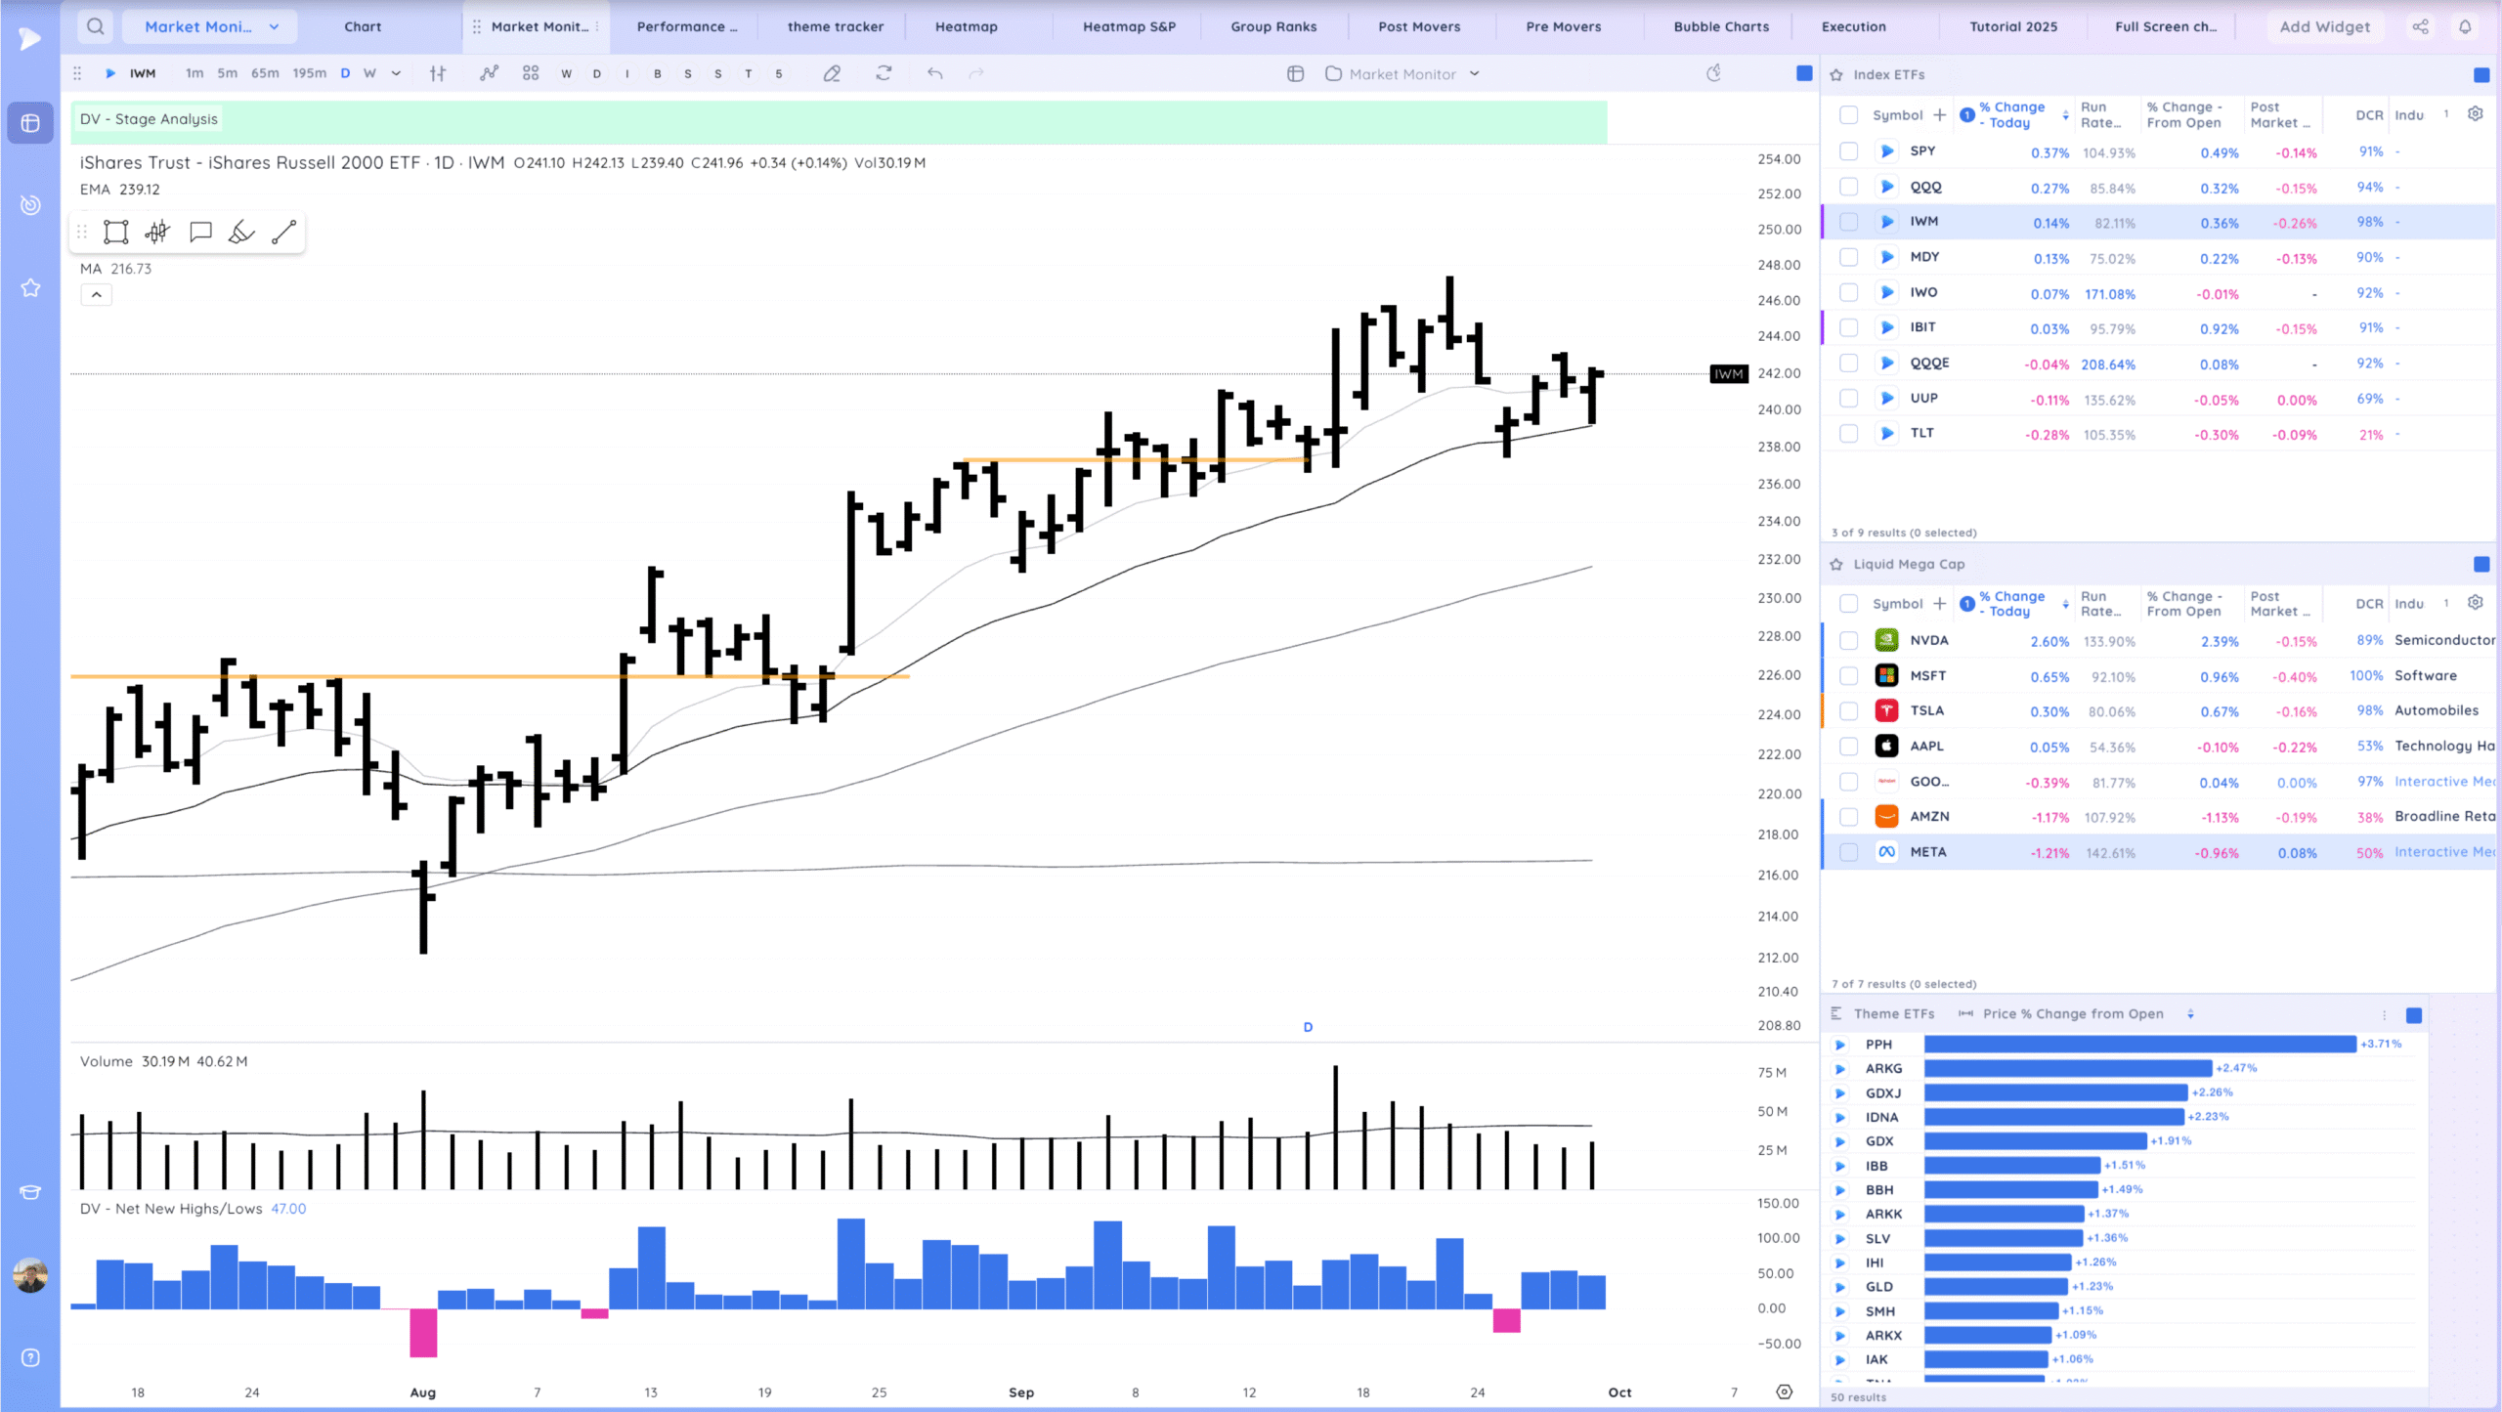Click the eraser icon in chart toolbar
2502x1412 pixels.
[x=832, y=73]
